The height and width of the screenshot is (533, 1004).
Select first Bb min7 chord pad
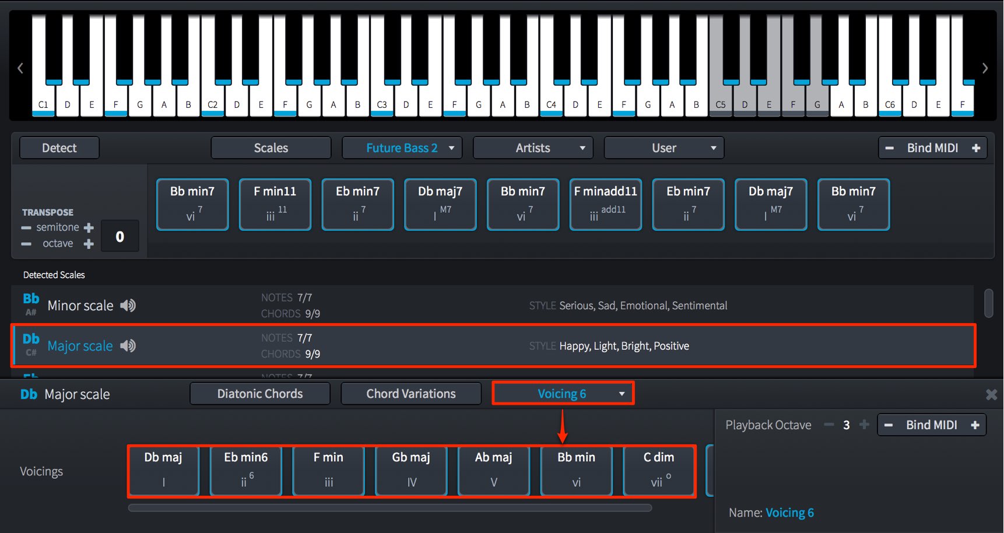pyautogui.click(x=192, y=205)
